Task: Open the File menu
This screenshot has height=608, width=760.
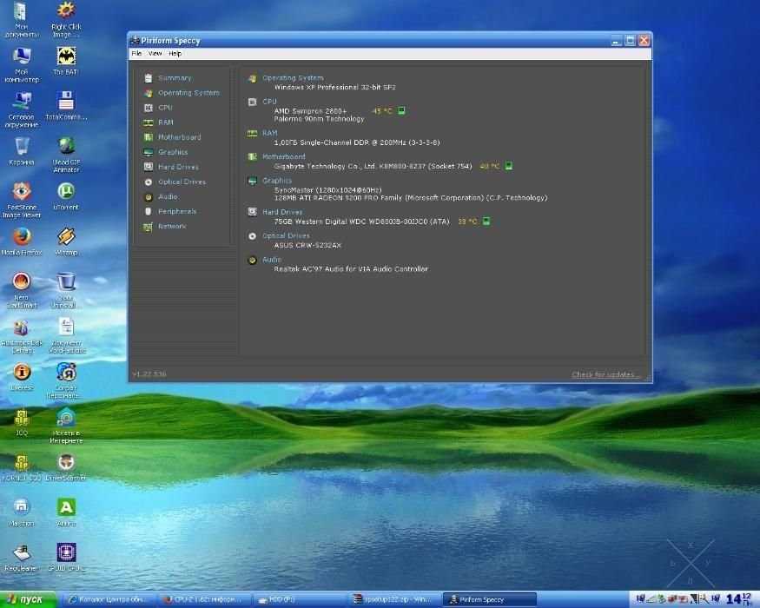Action: coord(136,53)
